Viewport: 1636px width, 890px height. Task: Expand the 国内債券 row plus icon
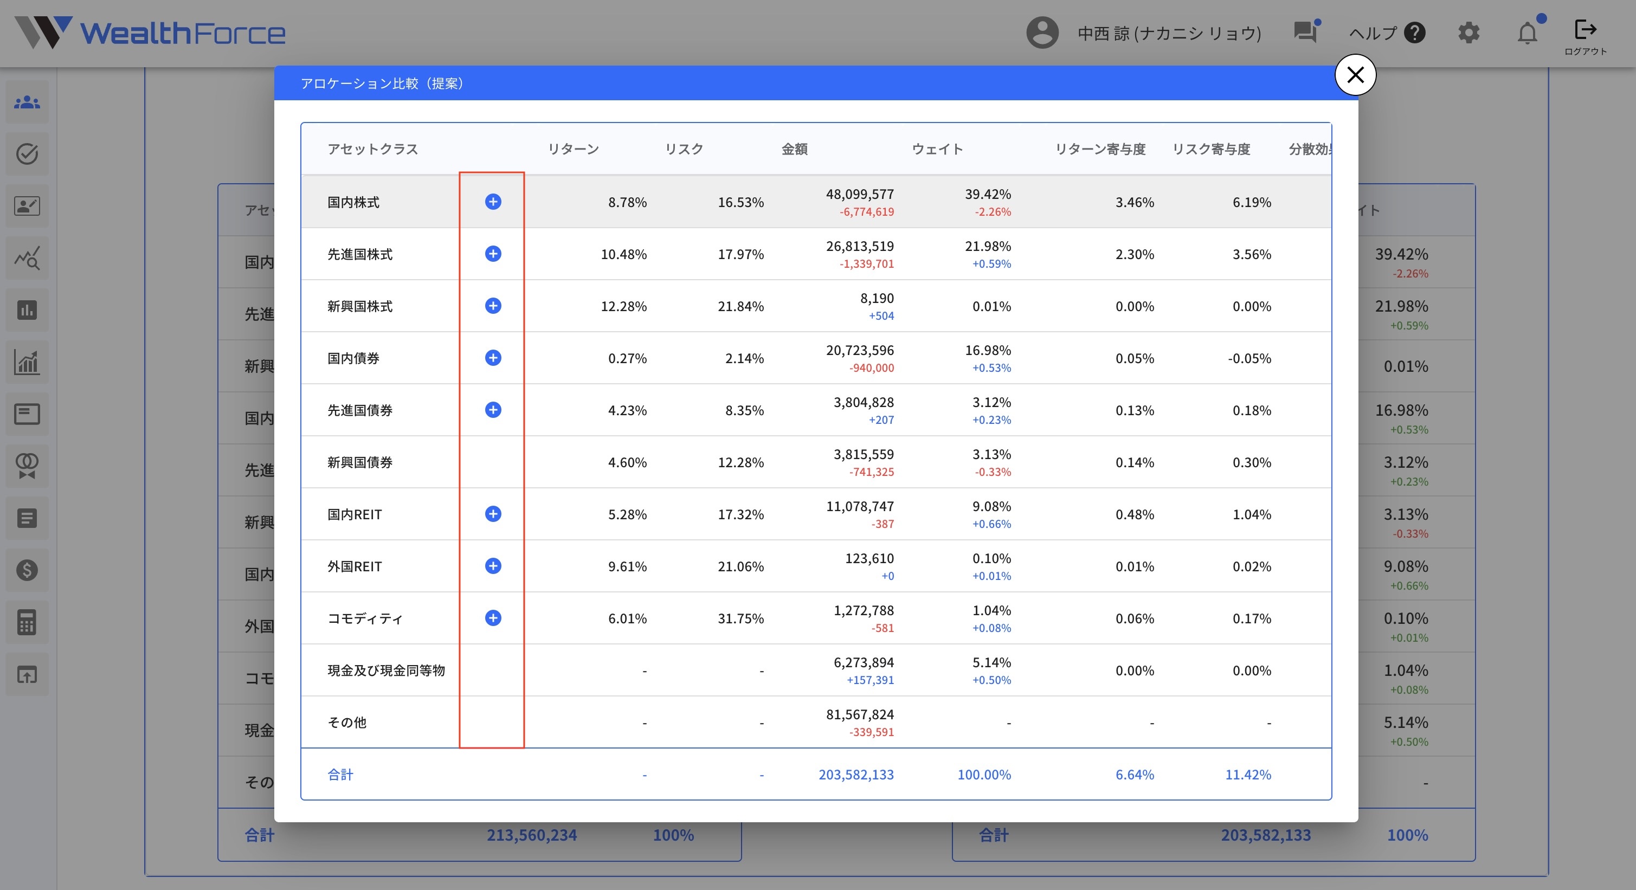(x=493, y=358)
